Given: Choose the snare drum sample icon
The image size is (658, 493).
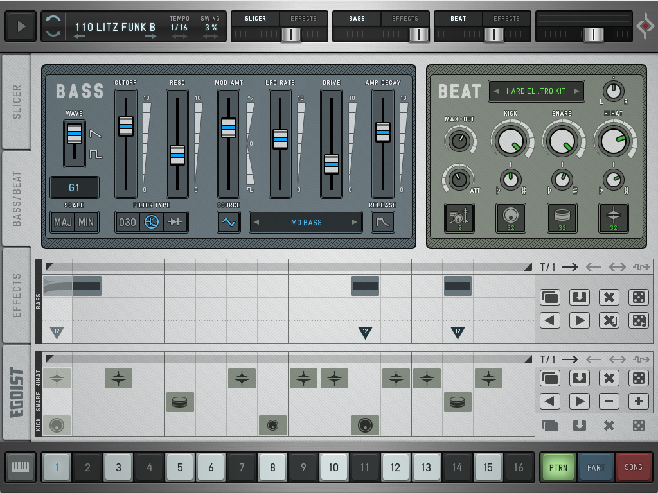Looking at the screenshot, I should click(562, 218).
